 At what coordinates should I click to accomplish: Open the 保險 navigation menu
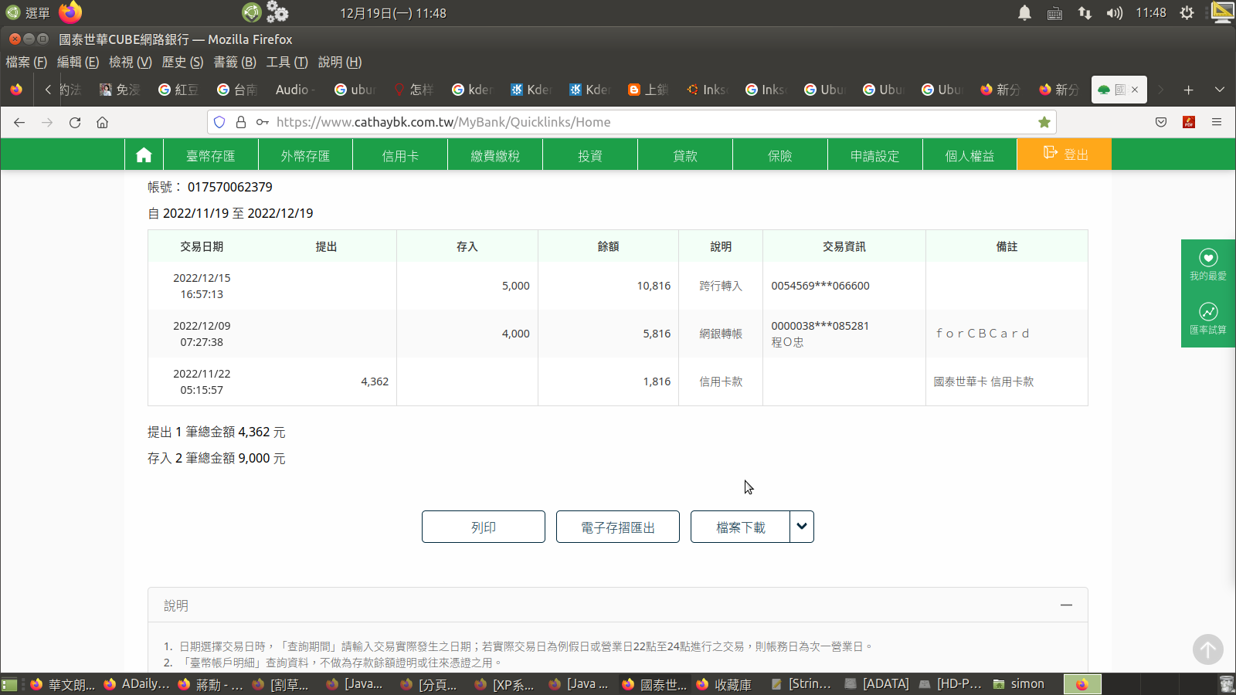(x=780, y=155)
